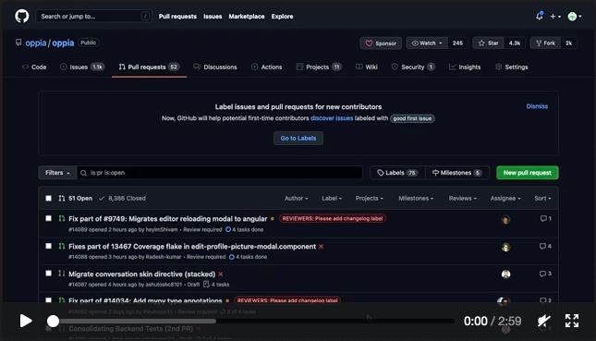Image resolution: width=596 pixels, height=341 pixels.
Task: Click the Sponsor heart button
Action: (x=381, y=43)
